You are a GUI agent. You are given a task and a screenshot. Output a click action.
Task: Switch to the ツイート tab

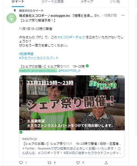18,1
